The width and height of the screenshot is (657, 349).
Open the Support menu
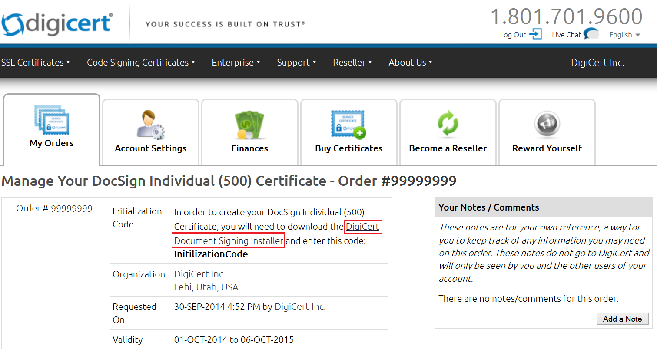(x=296, y=63)
